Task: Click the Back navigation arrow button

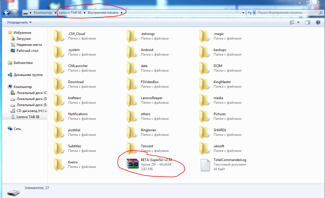Action: [x=6, y=13]
